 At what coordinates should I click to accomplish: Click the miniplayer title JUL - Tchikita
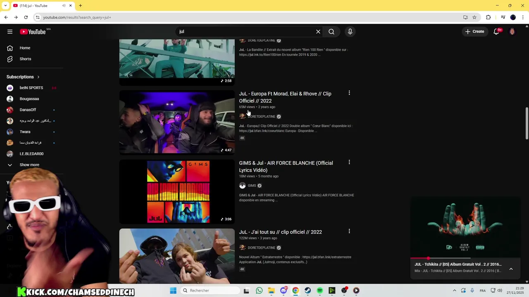coord(458,264)
